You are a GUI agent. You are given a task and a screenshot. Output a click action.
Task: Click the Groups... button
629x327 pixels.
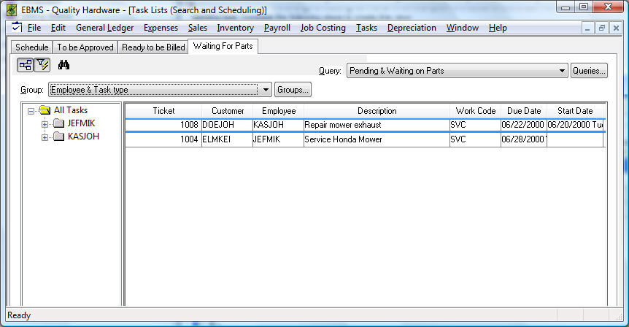pos(293,90)
